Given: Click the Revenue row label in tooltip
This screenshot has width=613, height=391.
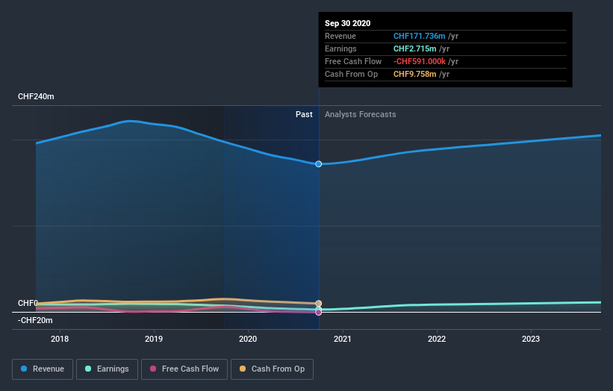Looking at the screenshot, I should (340, 36).
